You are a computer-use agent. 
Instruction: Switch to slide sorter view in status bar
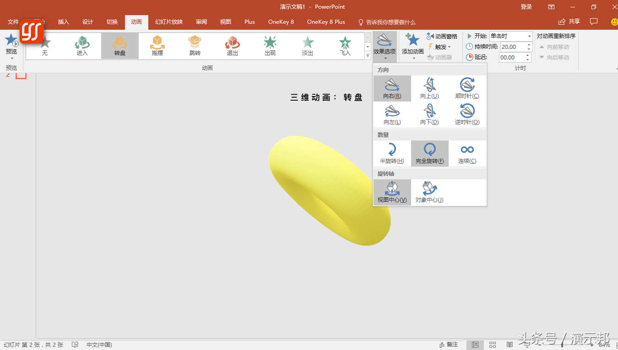tap(493, 345)
